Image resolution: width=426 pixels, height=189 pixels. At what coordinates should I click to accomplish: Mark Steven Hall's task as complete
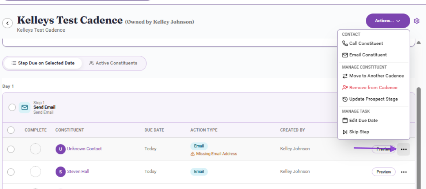(35, 172)
